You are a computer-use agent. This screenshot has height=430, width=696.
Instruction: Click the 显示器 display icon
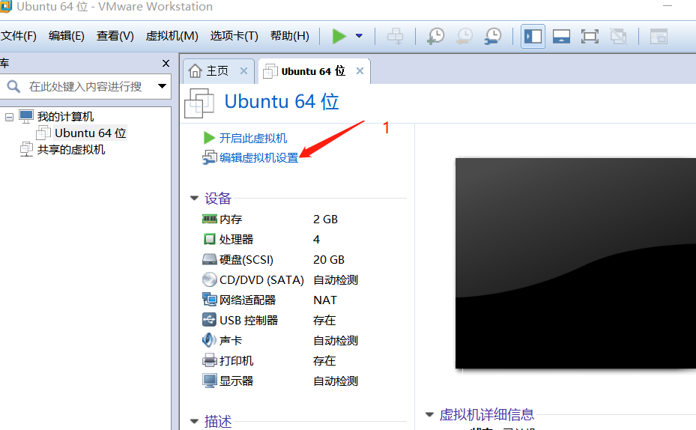[x=210, y=381]
